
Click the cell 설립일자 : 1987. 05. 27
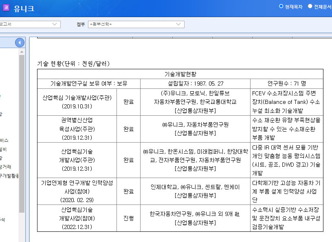tap(195, 84)
